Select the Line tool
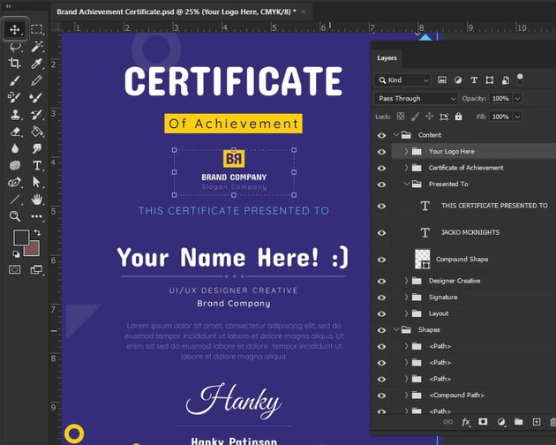Viewport: 556px width, 445px height. click(15, 199)
